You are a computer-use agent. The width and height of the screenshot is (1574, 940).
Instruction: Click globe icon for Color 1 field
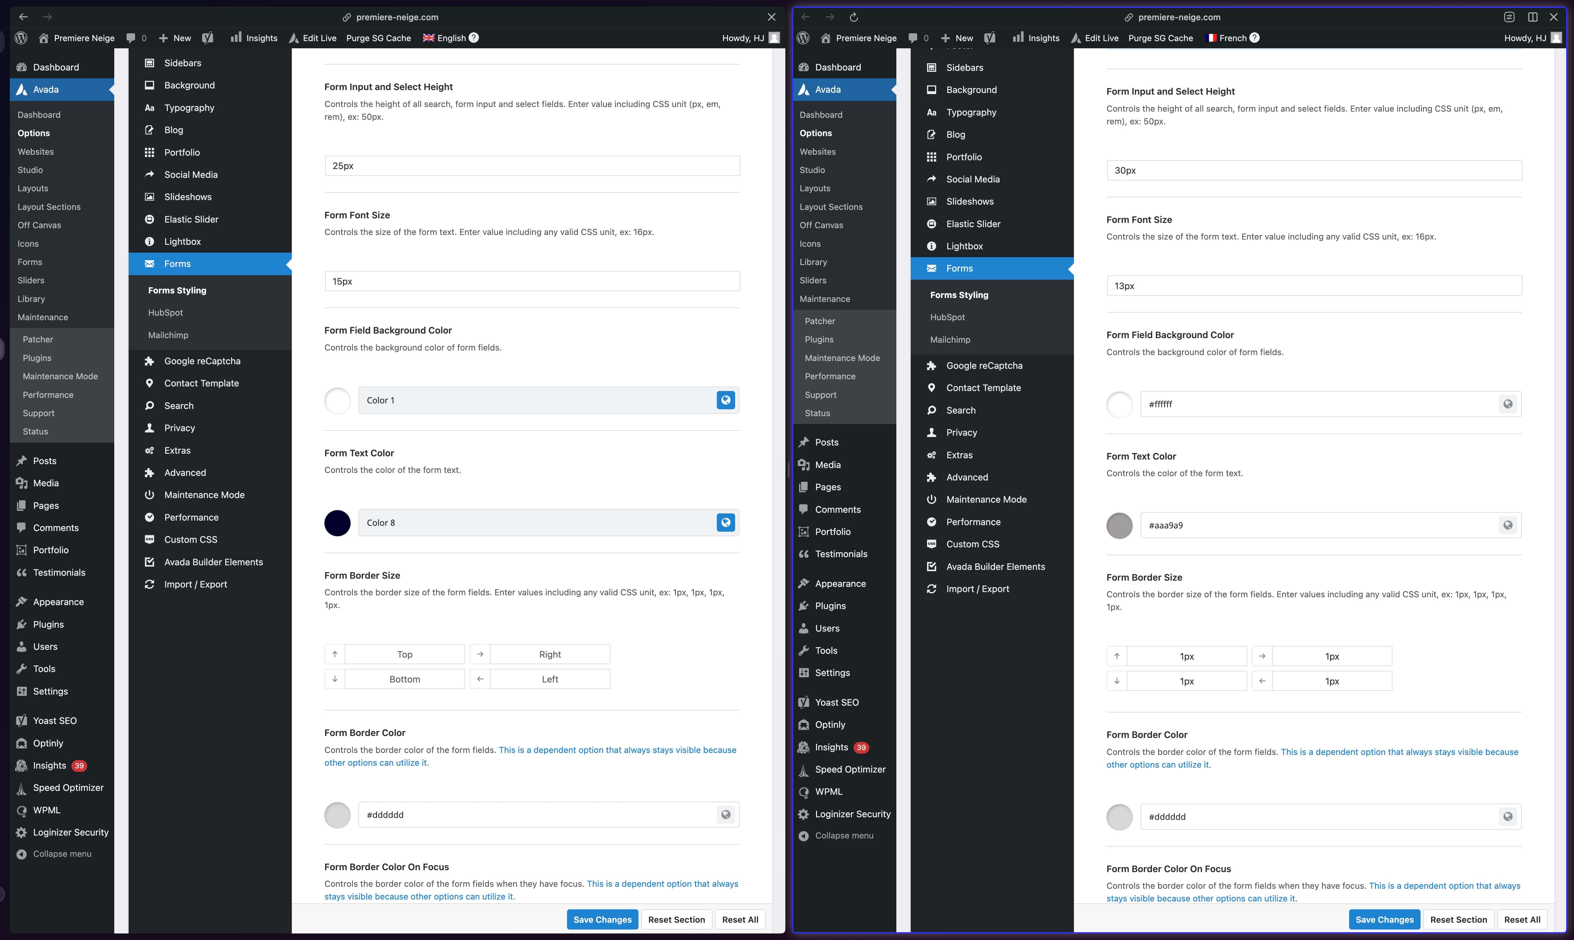coord(726,400)
